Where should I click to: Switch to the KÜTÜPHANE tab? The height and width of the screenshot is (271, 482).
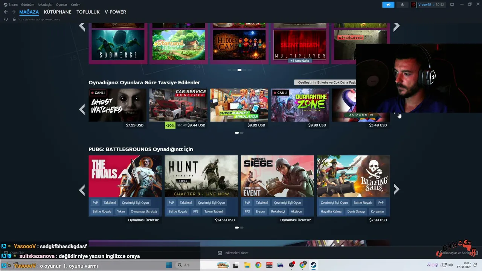click(x=58, y=12)
